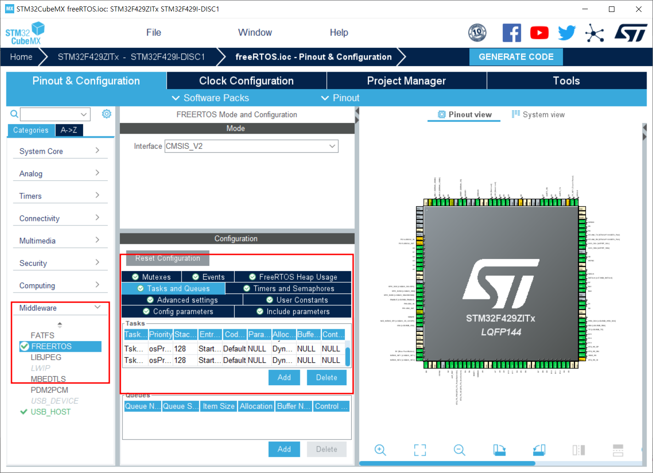Rotate the chip view clockwise
The image size is (653, 473).
(499, 450)
